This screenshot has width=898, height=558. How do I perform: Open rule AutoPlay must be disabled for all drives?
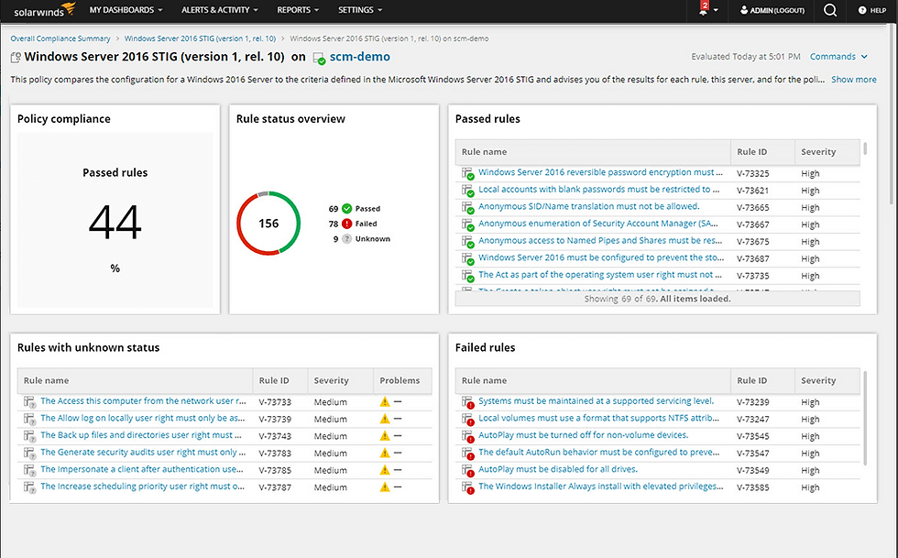point(558,469)
